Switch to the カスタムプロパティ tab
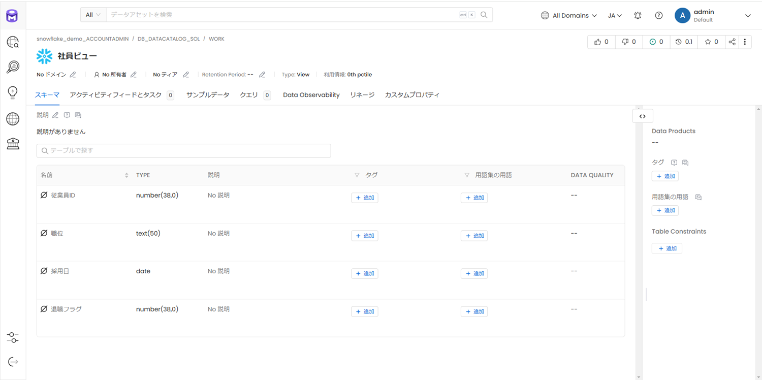The width and height of the screenshot is (762, 380). [412, 95]
